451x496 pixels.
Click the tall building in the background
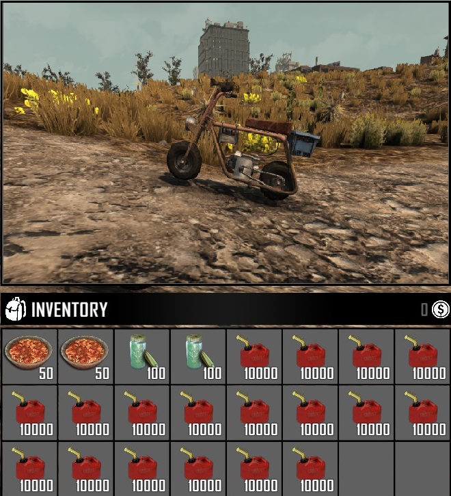pos(223,48)
